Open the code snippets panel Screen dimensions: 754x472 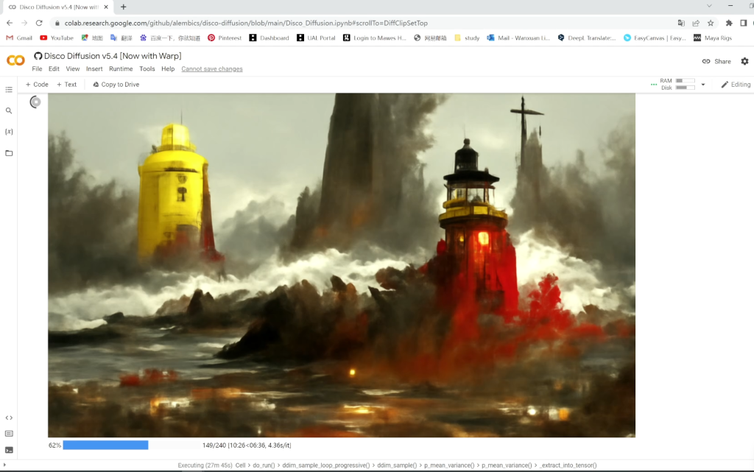[9, 418]
